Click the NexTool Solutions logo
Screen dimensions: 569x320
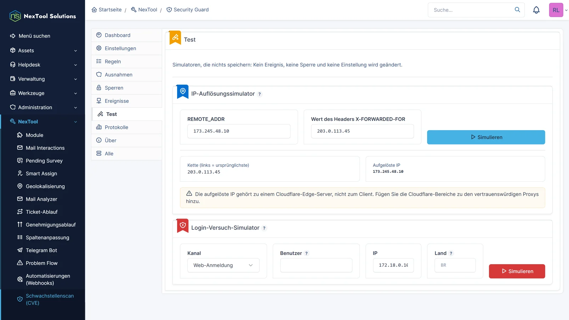pos(43,16)
